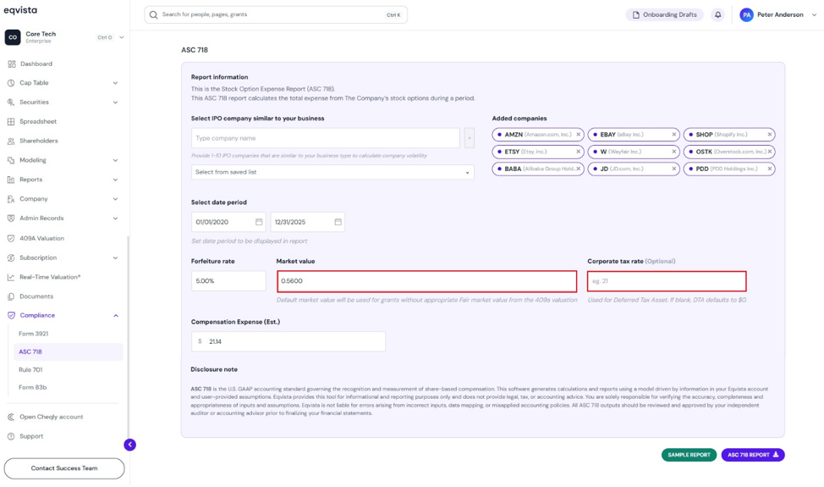Expand the Subscription menu chevron
The width and height of the screenshot is (824, 487).
tap(115, 257)
